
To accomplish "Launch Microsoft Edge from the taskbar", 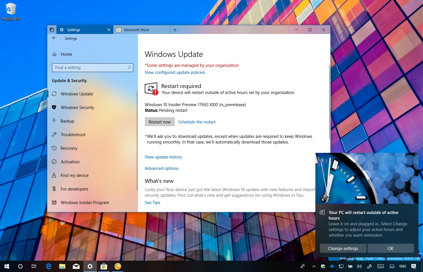I will click(x=48, y=266).
